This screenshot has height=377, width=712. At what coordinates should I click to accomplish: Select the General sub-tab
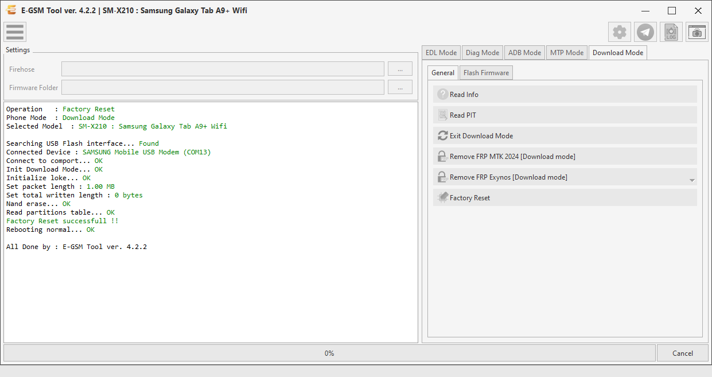tap(443, 73)
